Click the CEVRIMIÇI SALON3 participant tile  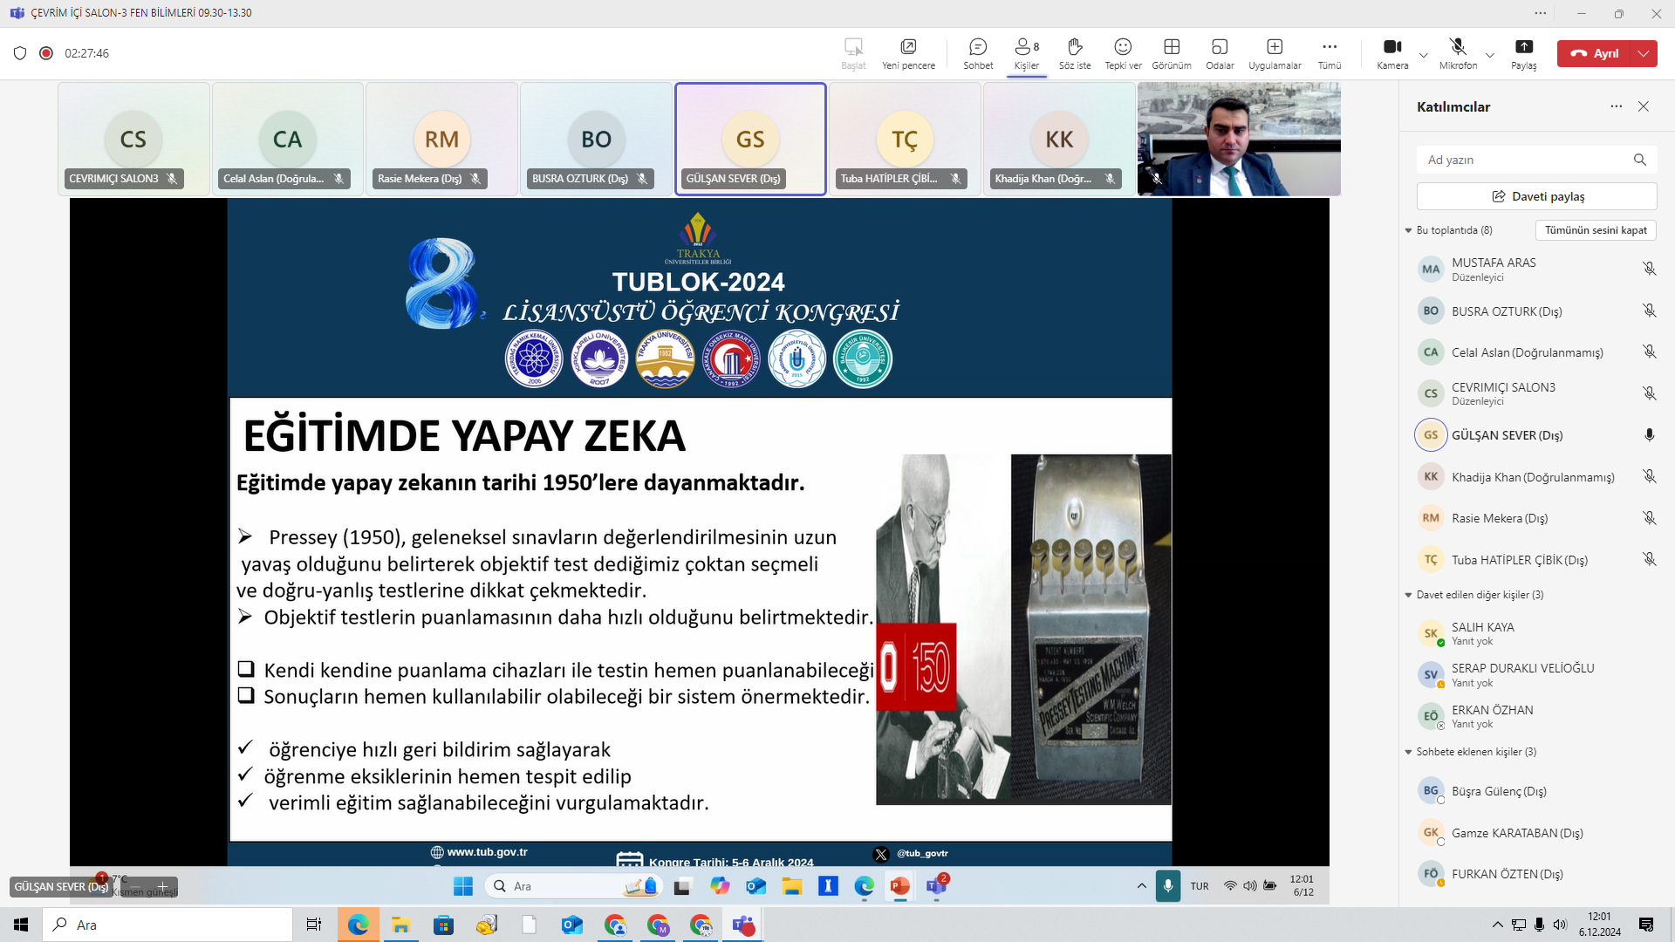133,139
